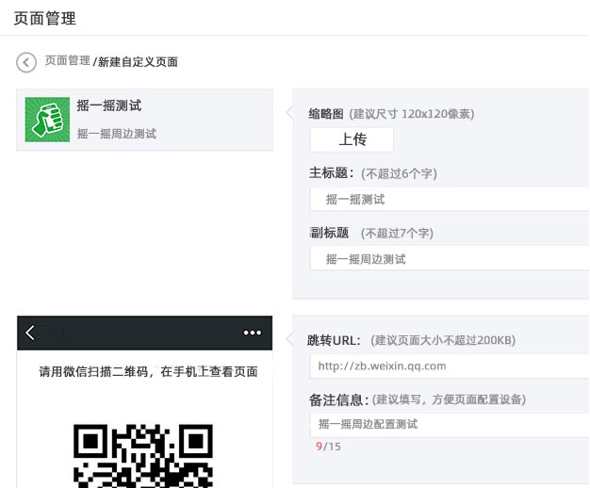Click the QR code image

(143, 456)
